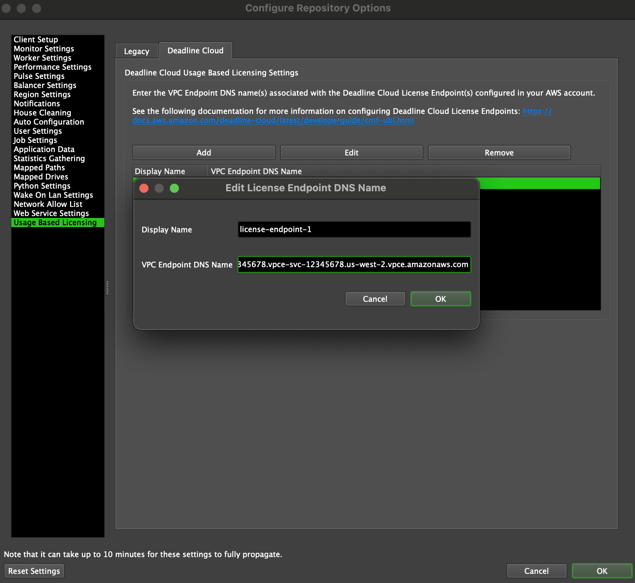Confirm edits with the OK button
Viewport: 635px width, 583px height.
click(x=440, y=299)
